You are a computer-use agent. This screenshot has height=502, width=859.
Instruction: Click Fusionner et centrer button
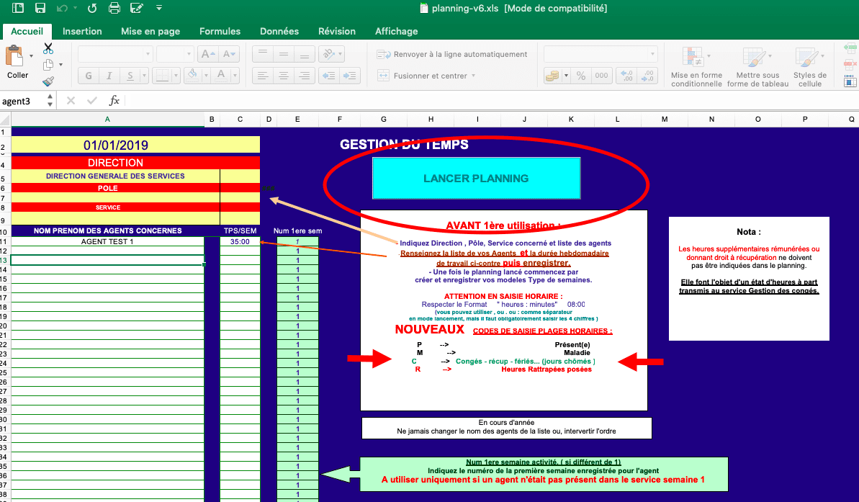pyautogui.click(x=422, y=76)
